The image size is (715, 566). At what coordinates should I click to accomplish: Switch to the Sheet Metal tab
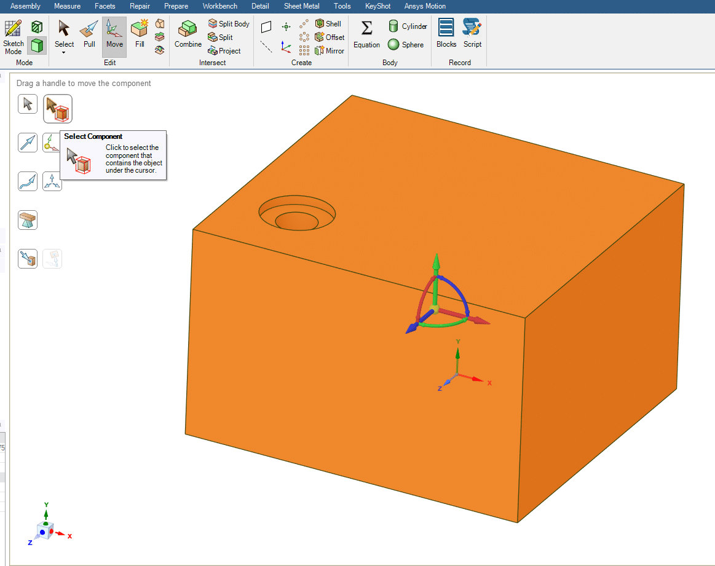tap(301, 6)
